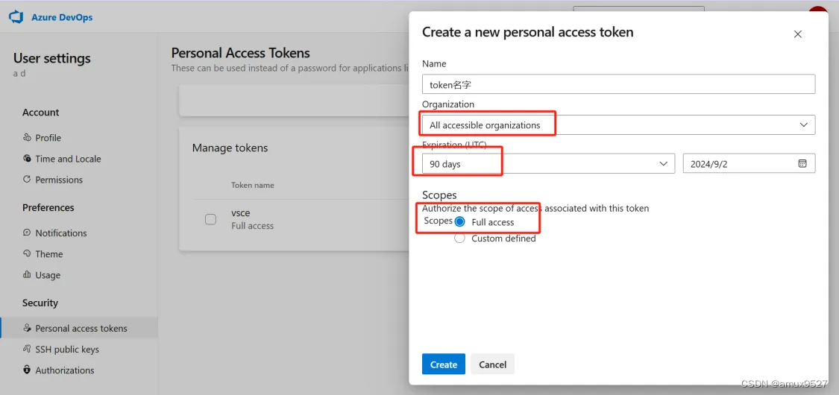Screen dimensions: 839x395
Task: Click the Profile icon in sidebar
Action: (28, 138)
